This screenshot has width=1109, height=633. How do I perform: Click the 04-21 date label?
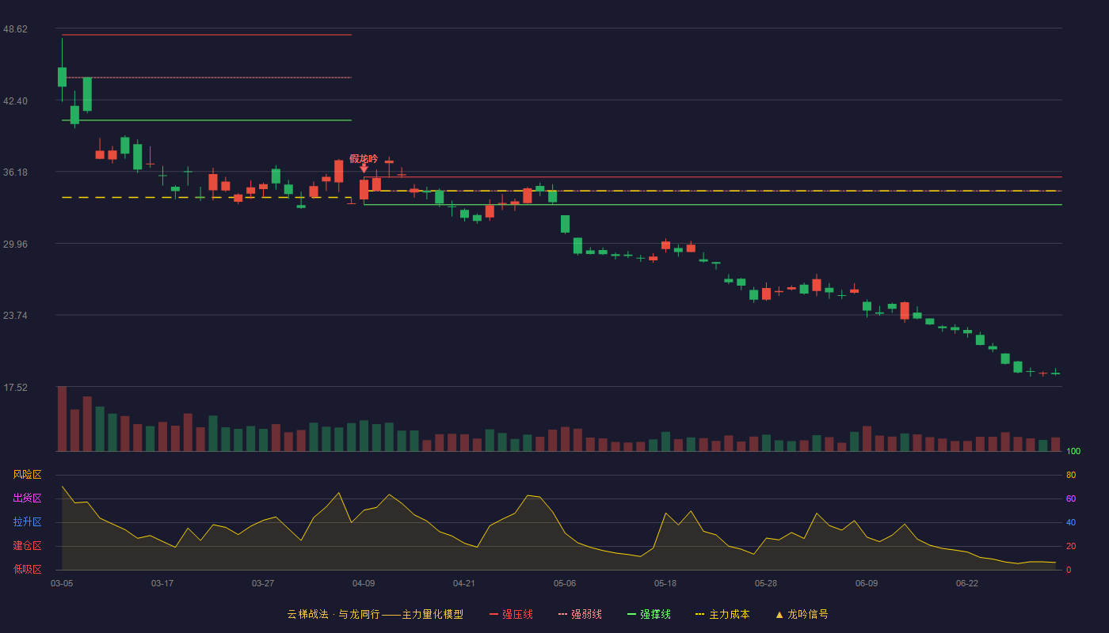click(464, 583)
